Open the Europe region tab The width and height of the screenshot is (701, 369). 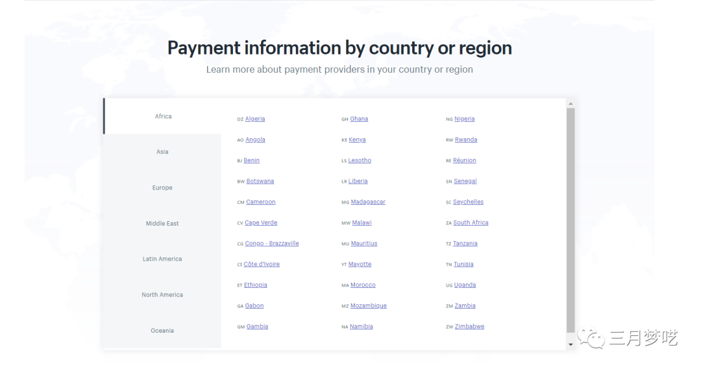click(x=162, y=188)
